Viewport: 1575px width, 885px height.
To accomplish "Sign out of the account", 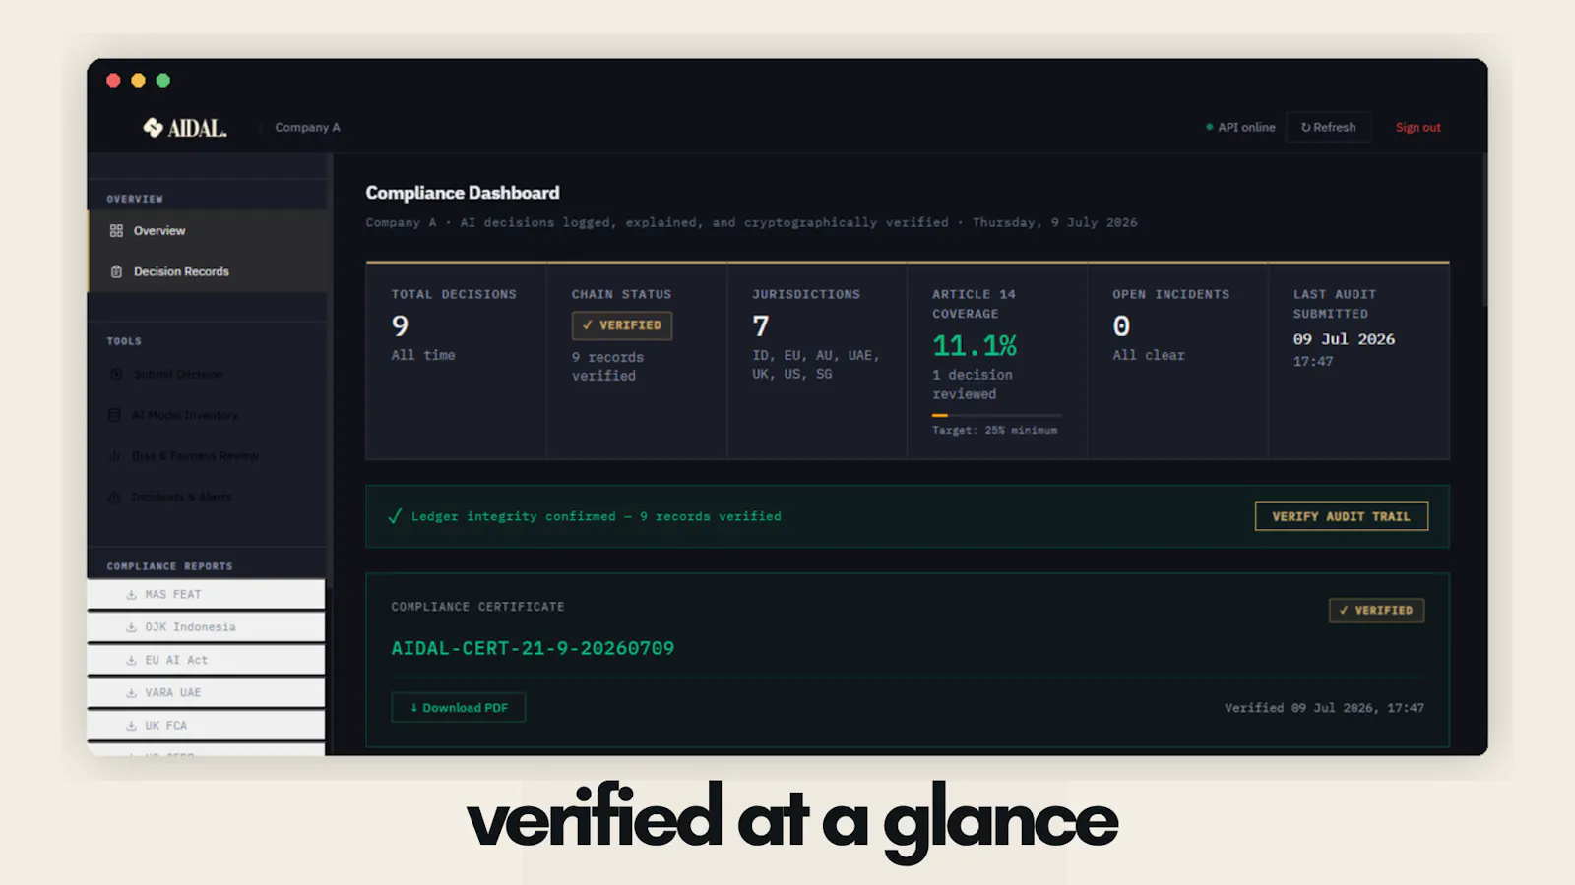I will 1417,127.
